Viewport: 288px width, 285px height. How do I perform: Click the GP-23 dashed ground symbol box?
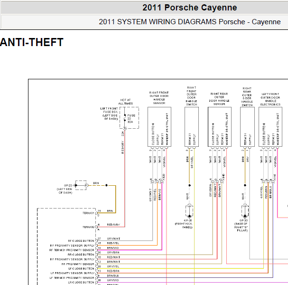click(x=81, y=185)
